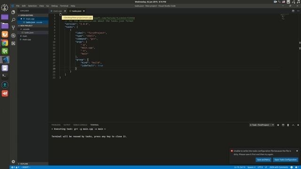Viewport: 301px width, 169px height.
Task: Switch to the Problems panel tab
Action: 56,125
